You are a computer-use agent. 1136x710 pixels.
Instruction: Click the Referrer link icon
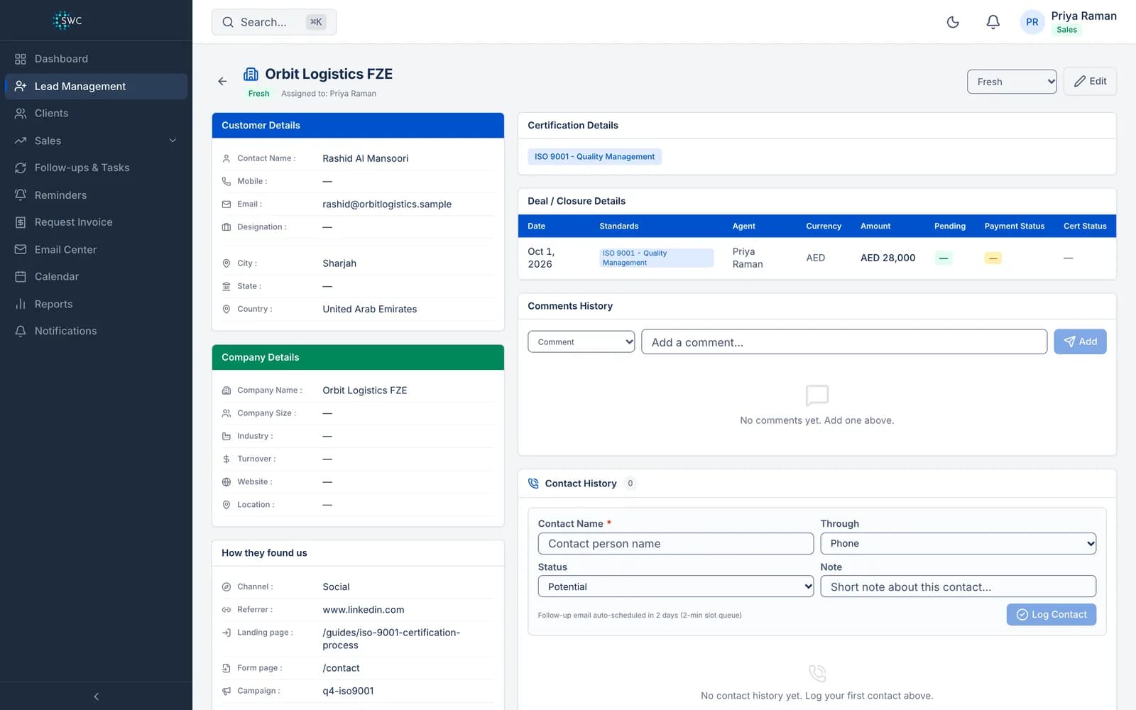[226, 610]
